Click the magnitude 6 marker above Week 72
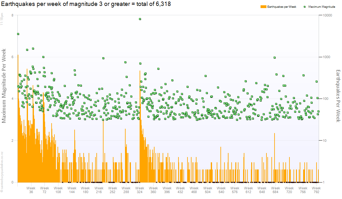This screenshot has width=342, height=199. 43,57
